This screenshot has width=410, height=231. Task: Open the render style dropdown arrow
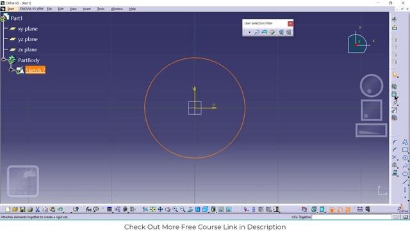217,212
